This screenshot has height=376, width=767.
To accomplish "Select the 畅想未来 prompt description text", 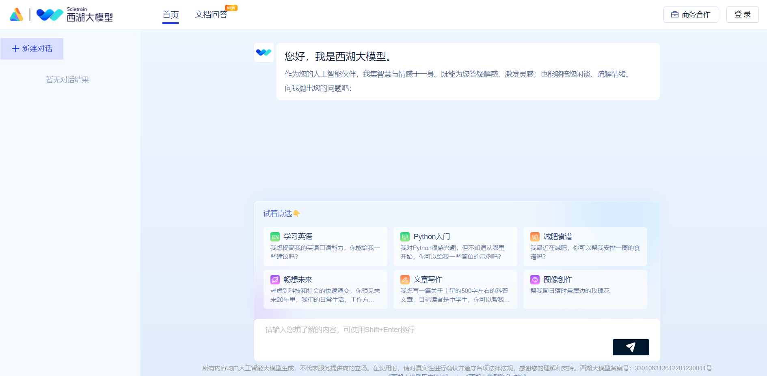I will click(325, 295).
